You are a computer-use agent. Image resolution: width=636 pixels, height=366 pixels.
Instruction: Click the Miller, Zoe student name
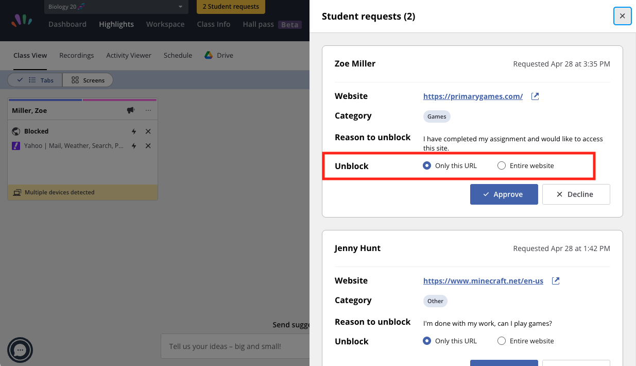coord(29,110)
